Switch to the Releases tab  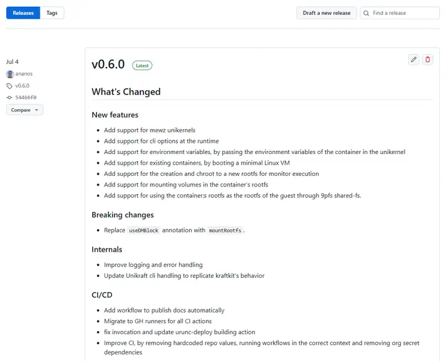(23, 13)
